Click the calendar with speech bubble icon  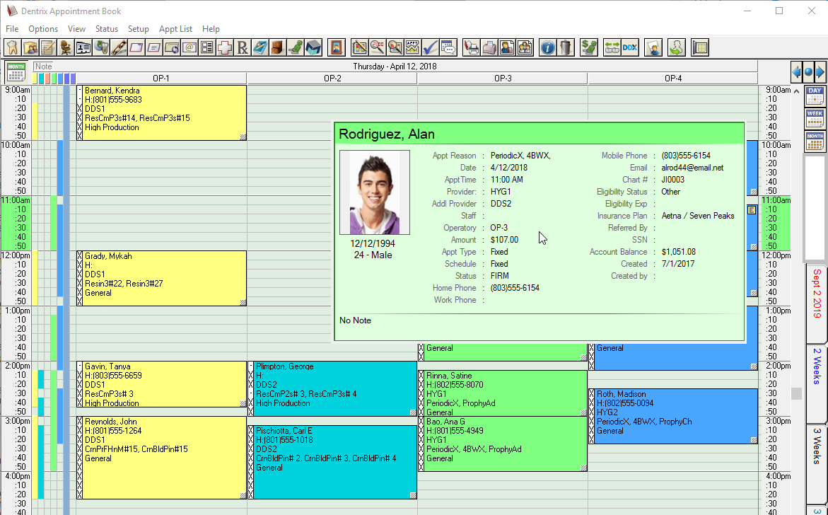click(x=448, y=47)
